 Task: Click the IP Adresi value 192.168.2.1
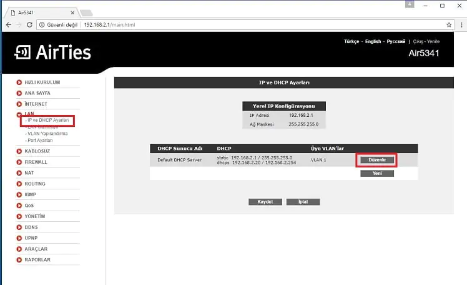click(301, 115)
